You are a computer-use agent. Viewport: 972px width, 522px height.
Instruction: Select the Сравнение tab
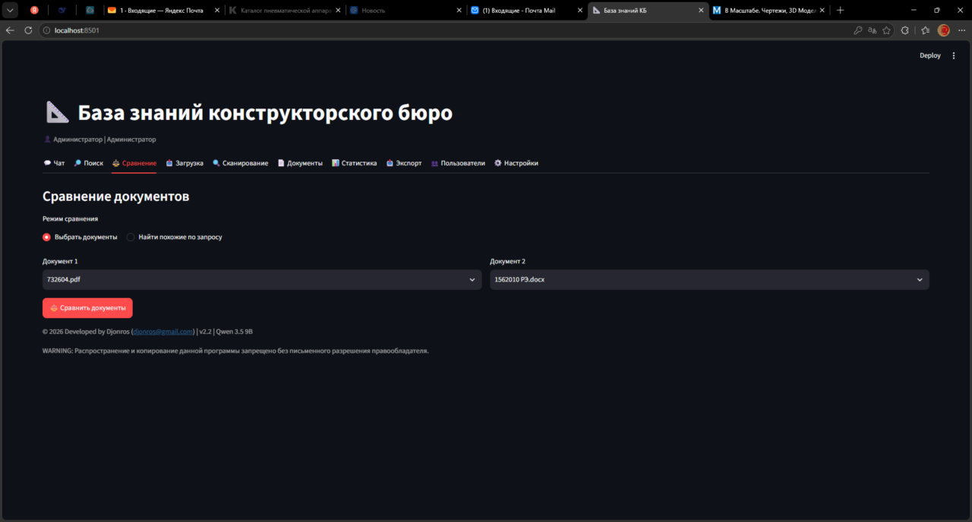134,163
